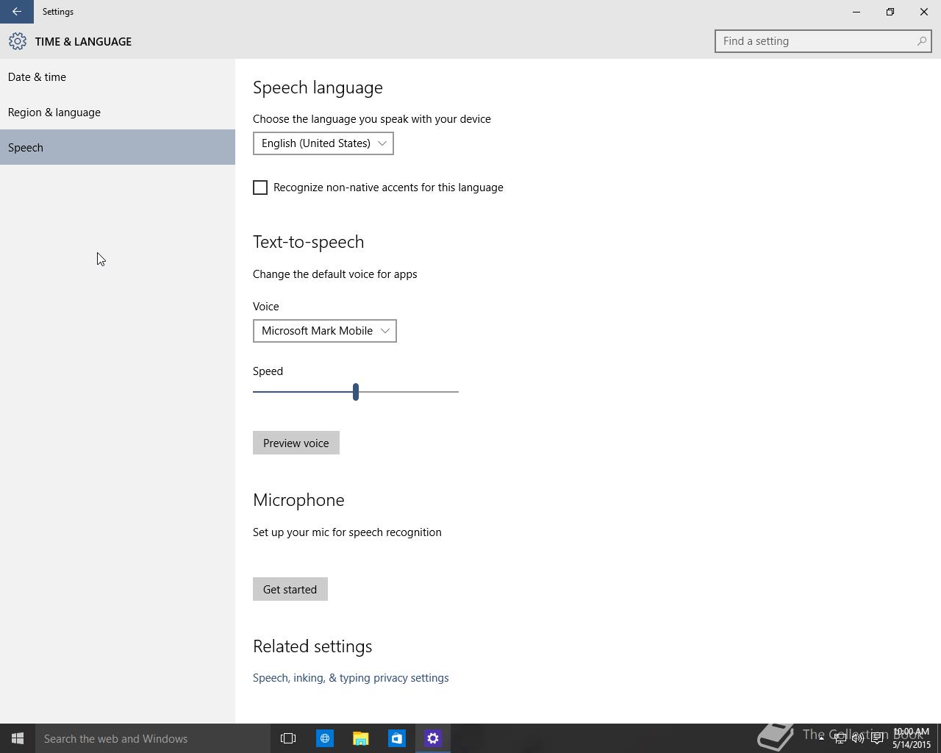This screenshot has width=941, height=753.
Task: Click the search magnifier icon
Action: click(x=921, y=41)
